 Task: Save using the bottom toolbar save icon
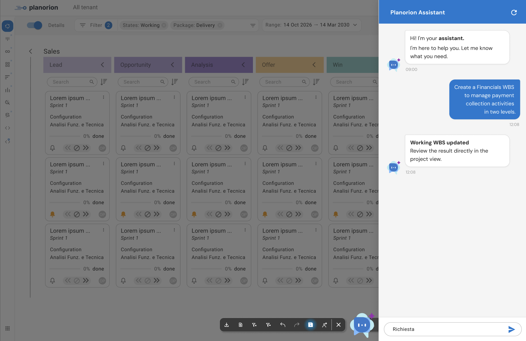[x=310, y=325]
